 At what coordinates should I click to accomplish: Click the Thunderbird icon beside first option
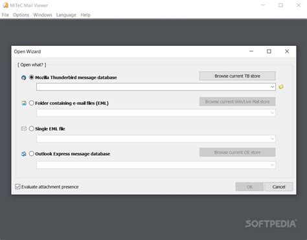click(24, 78)
